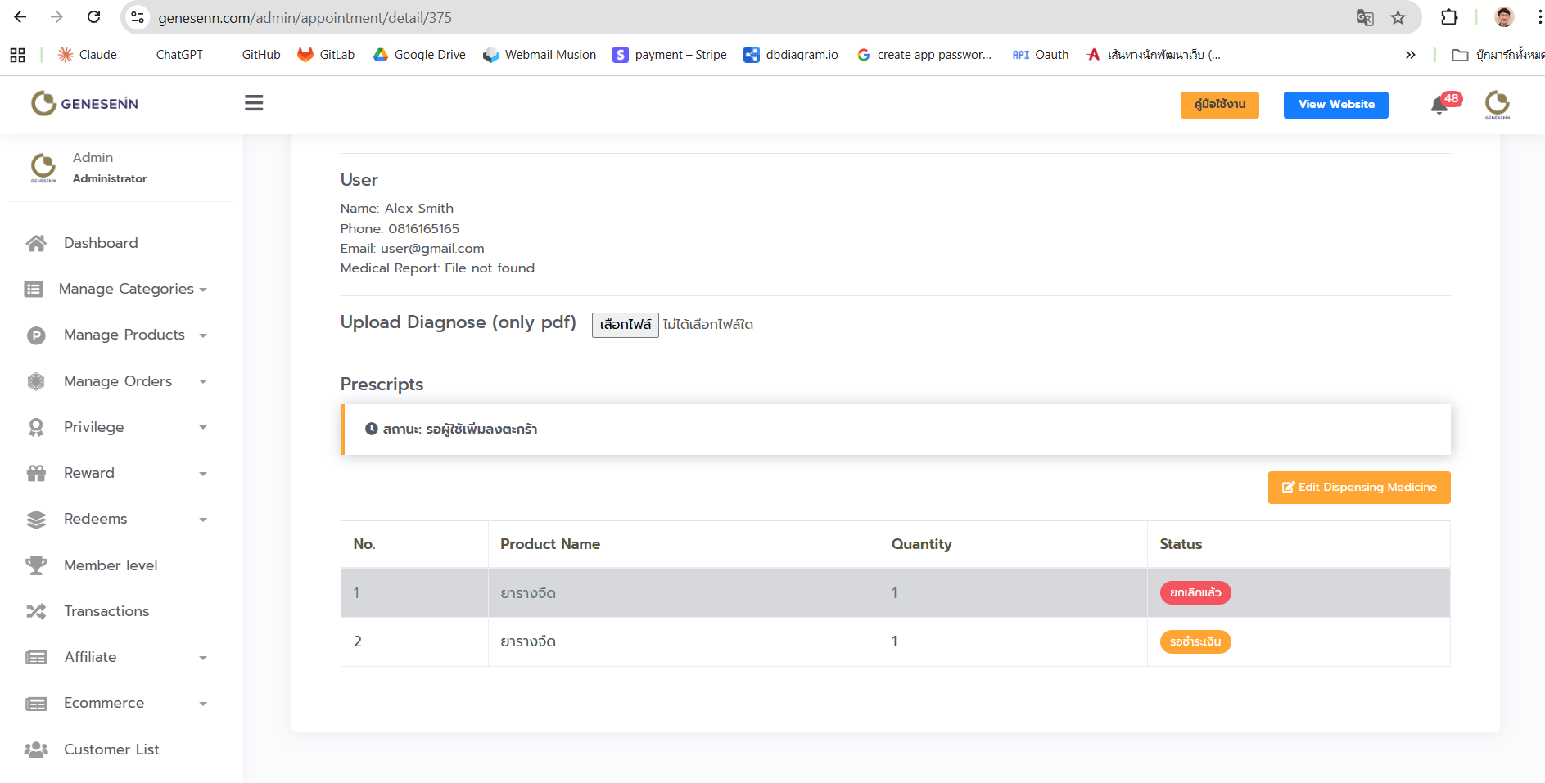Screen dimensions: 1545x783
Task: Expand the Manage Products dropdown arrow
Action: tap(203, 335)
